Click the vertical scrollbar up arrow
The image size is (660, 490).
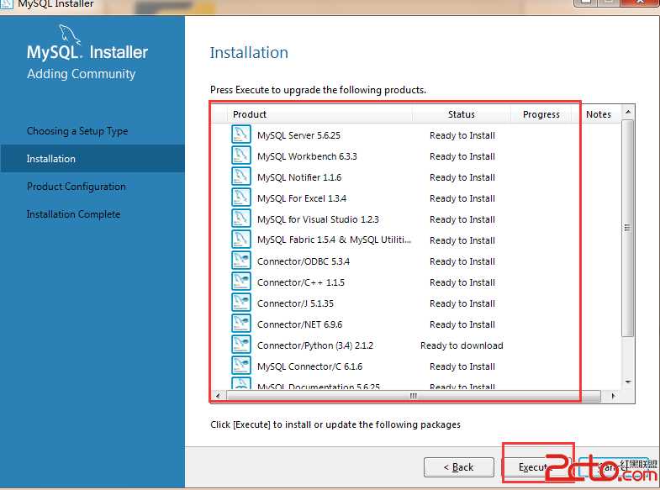627,112
